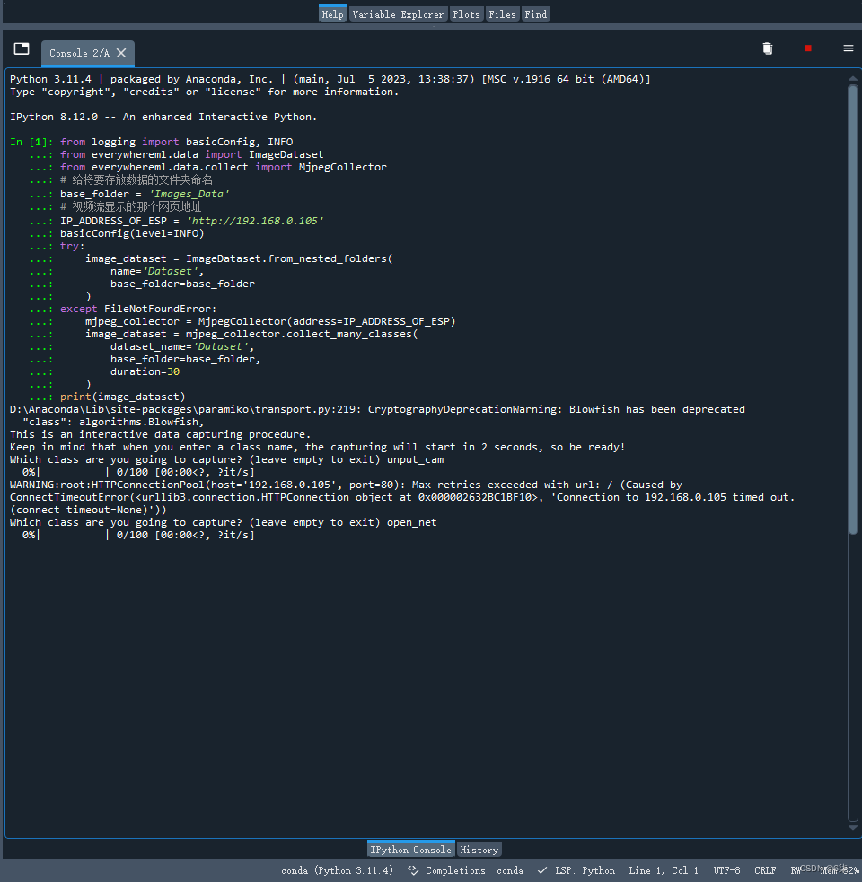
Task: Click the CRLF line ending indicator
Action: [x=765, y=870]
